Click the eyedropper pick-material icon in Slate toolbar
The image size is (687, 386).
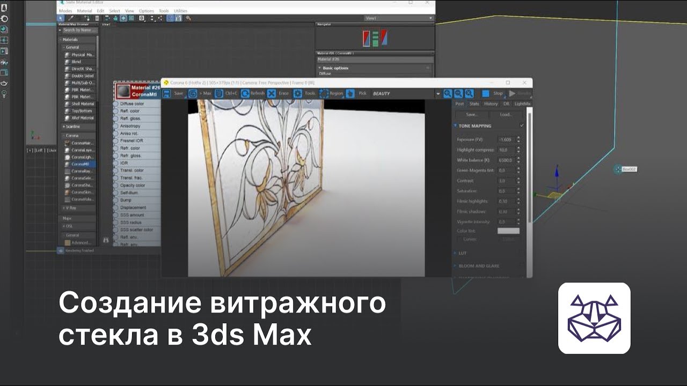(70, 18)
